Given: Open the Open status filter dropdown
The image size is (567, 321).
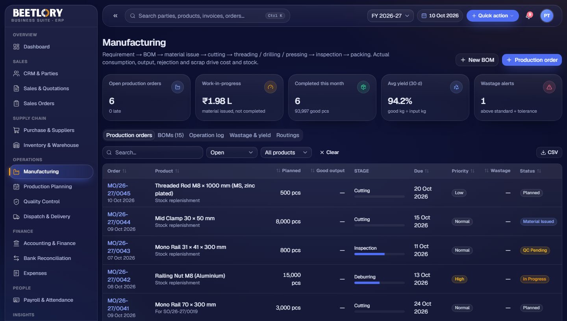Looking at the screenshot, I should coord(232,152).
